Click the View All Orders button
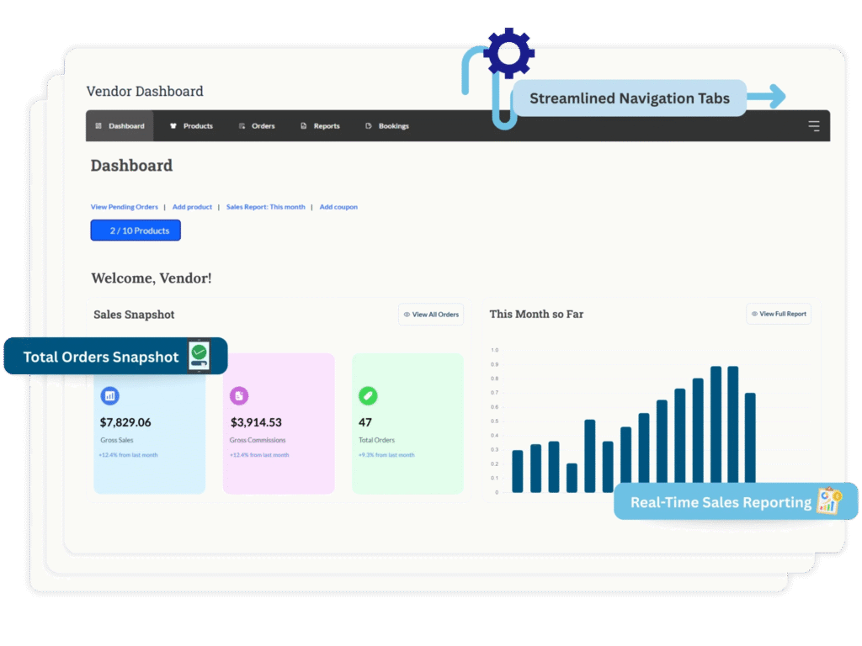This screenshot has width=862, height=646. pos(431,315)
